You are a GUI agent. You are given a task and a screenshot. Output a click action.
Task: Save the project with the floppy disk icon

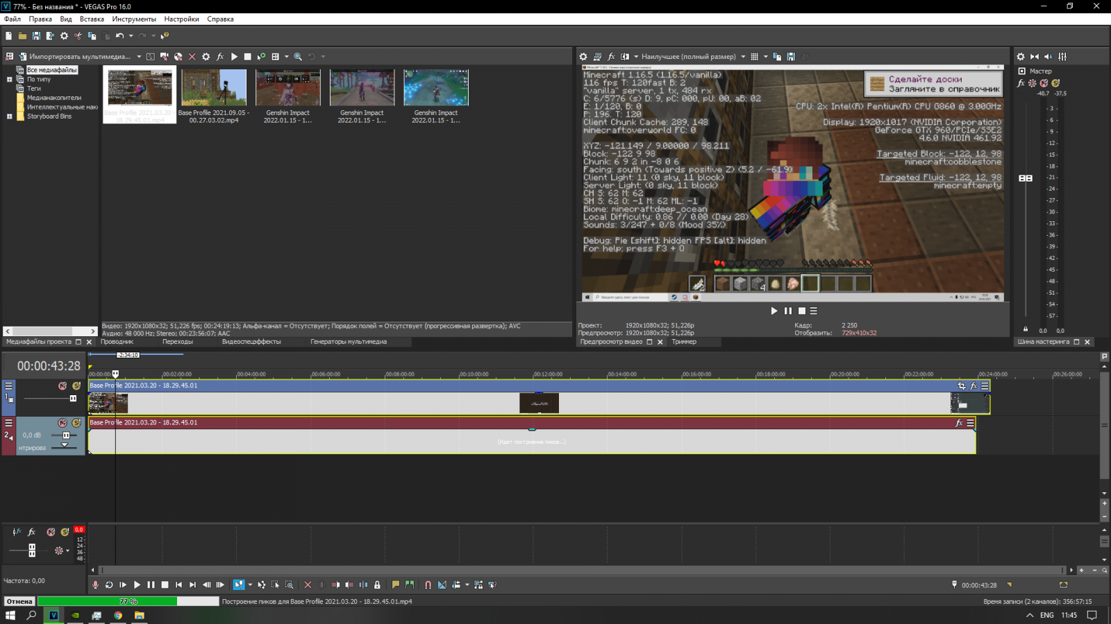pyautogui.click(x=36, y=36)
